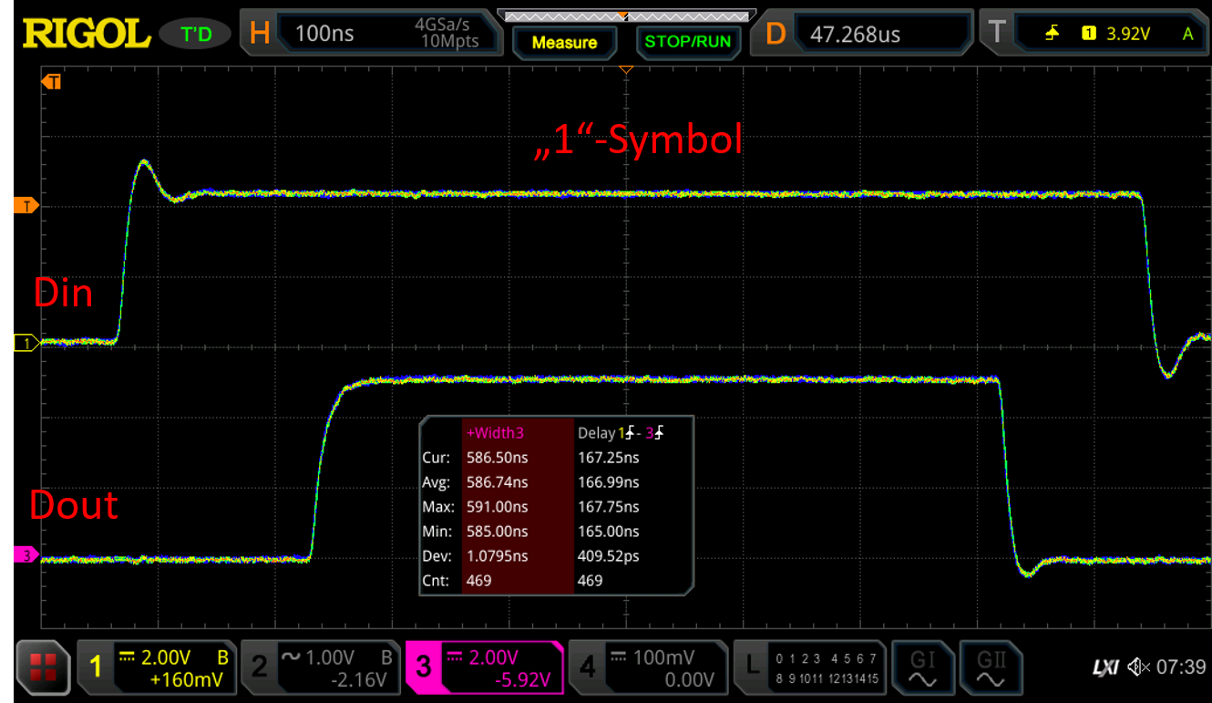Select the Delay measurement column header
This screenshot has width=1212, height=703.
(x=621, y=432)
